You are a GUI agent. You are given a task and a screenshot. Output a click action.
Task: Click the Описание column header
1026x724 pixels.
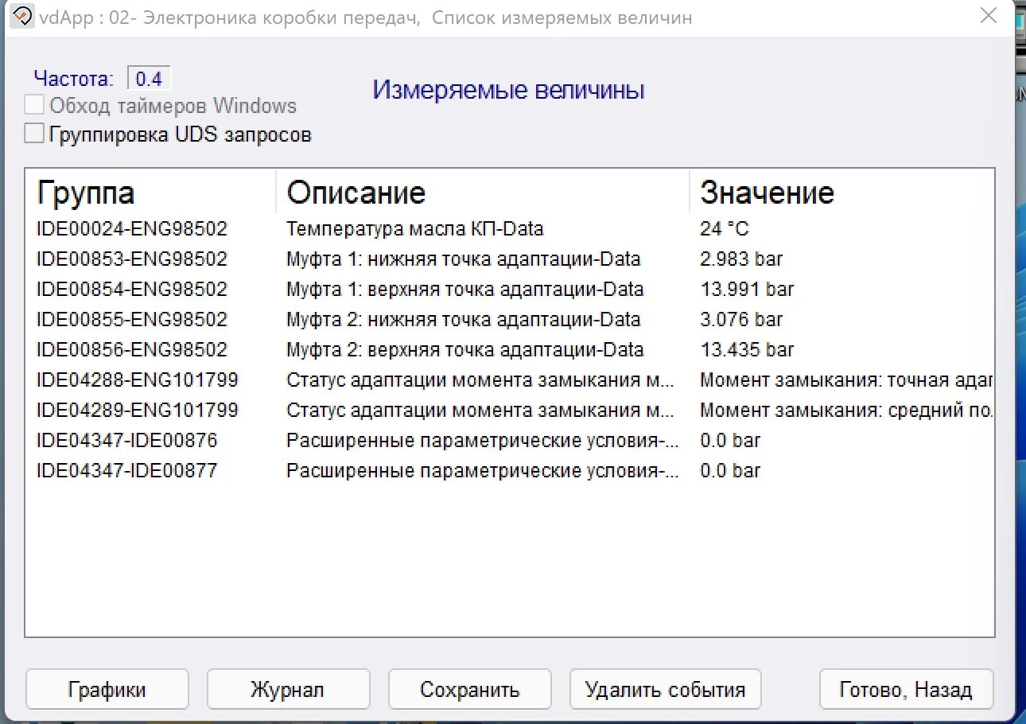[356, 193]
